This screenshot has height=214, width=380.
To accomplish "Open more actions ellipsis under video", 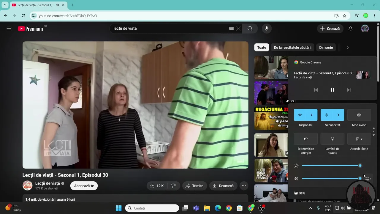I will click(x=244, y=186).
